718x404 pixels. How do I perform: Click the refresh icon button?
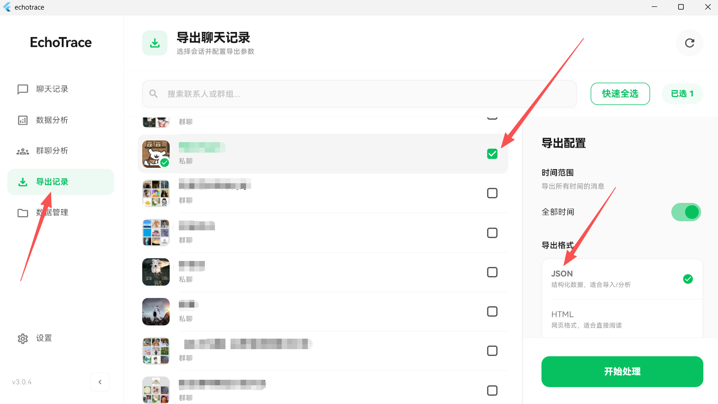click(x=690, y=43)
